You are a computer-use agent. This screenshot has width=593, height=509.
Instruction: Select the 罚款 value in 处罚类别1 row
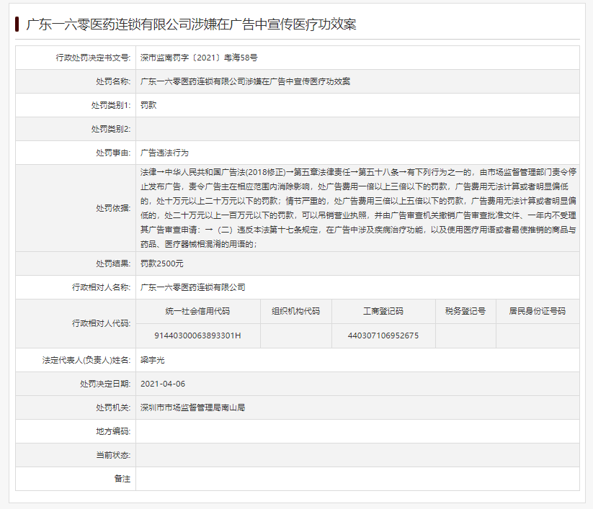click(148, 105)
